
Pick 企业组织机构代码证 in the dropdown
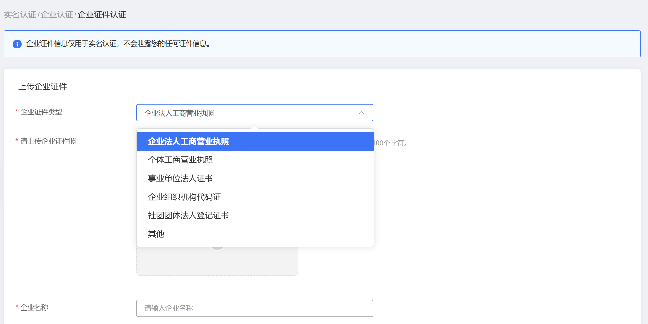click(184, 197)
